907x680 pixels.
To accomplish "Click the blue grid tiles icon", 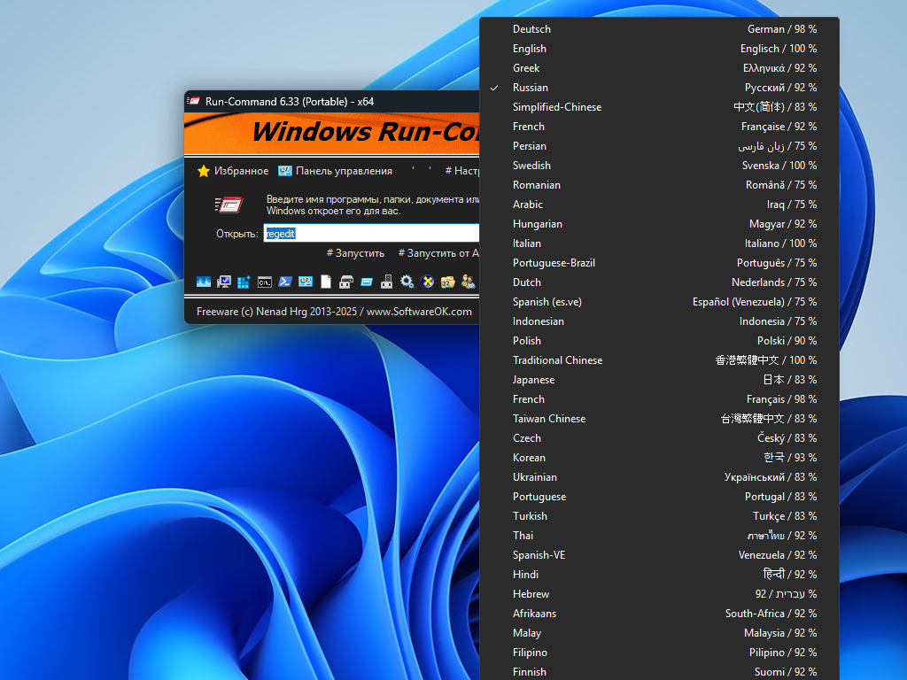I will tap(244, 282).
